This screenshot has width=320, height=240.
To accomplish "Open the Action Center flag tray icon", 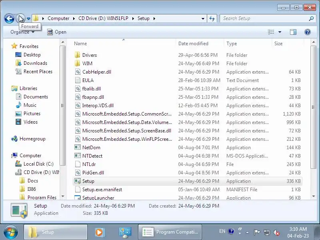I will (x=257, y=232).
